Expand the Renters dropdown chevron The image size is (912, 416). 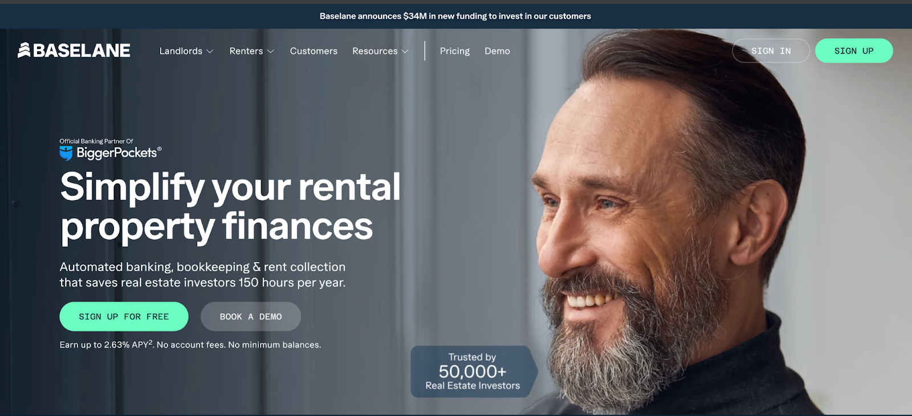(x=271, y=51)
